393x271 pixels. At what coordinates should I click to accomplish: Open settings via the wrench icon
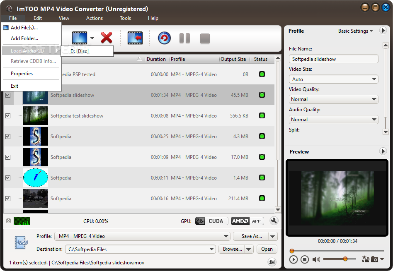pos(274,221)
